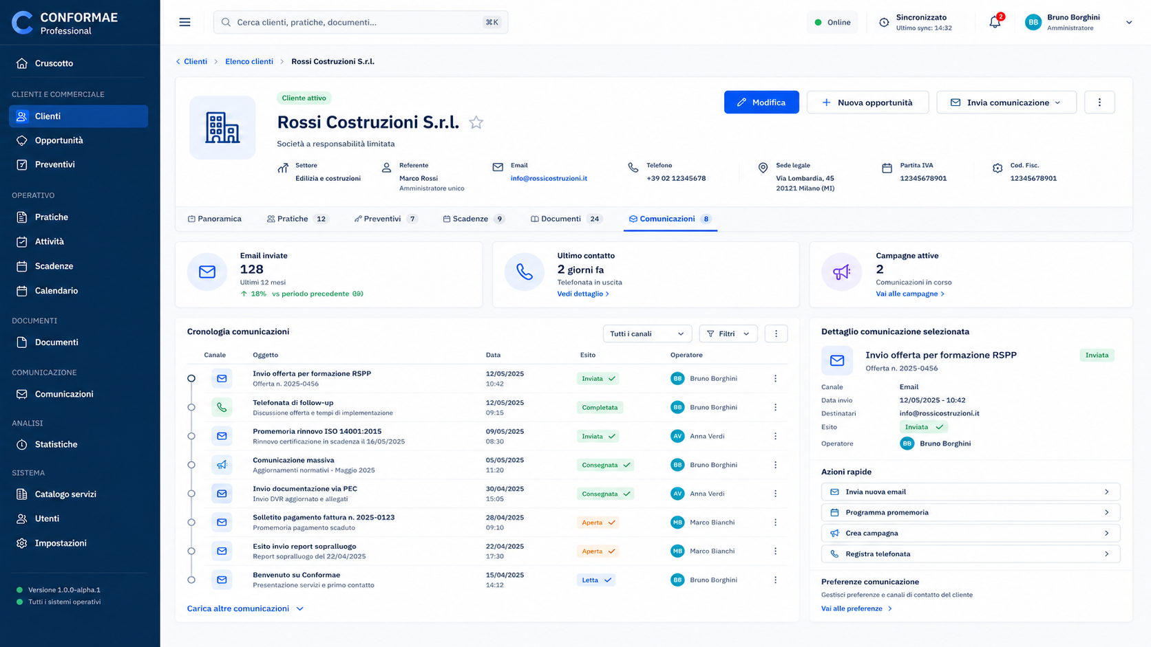Open the Cronologia comunicazioni options menu
This screenshot has width=1151, height=647.
pos(776,333)
